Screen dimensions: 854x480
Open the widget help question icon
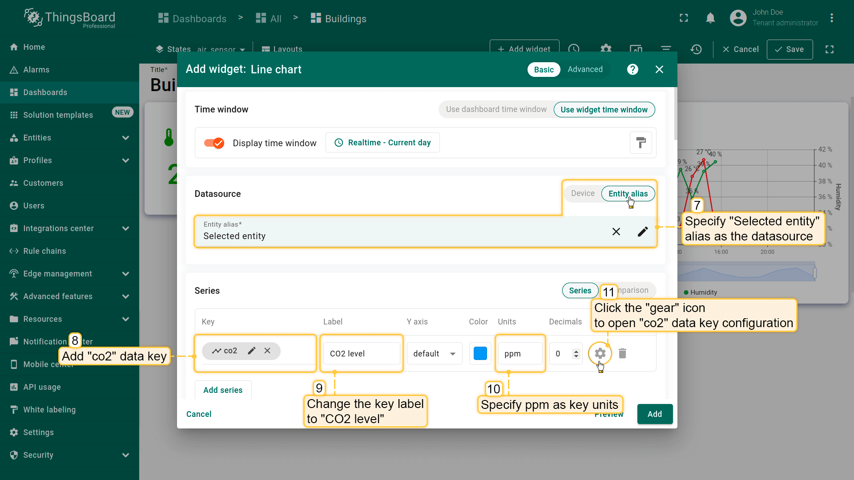(632, 69)
